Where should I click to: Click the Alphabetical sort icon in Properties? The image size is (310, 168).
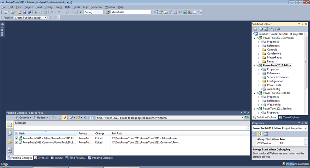[260, 134]
